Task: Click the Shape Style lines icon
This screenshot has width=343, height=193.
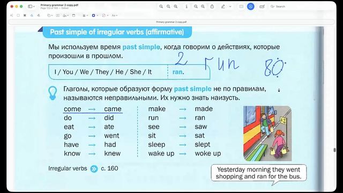Action: (x=84, y=16)
